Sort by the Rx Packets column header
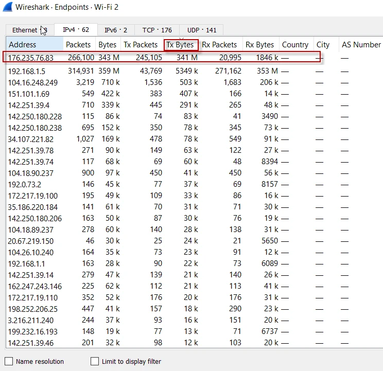 tap(219, 45)
